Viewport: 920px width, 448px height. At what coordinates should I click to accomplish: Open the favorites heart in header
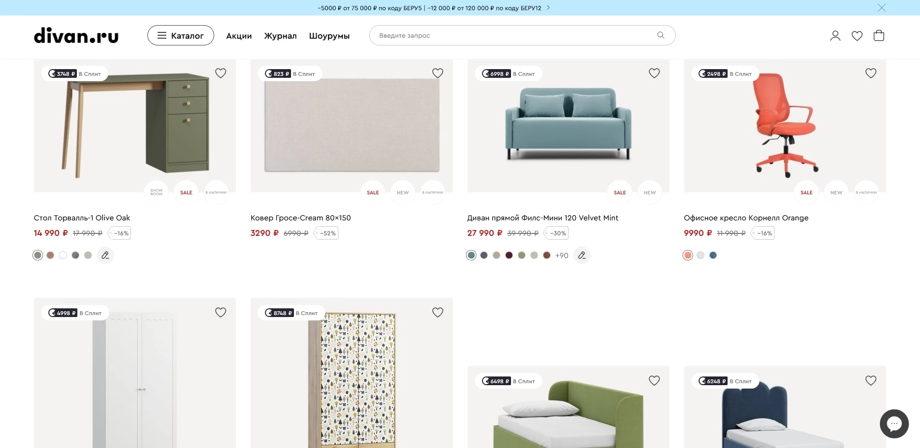point(857,36)
